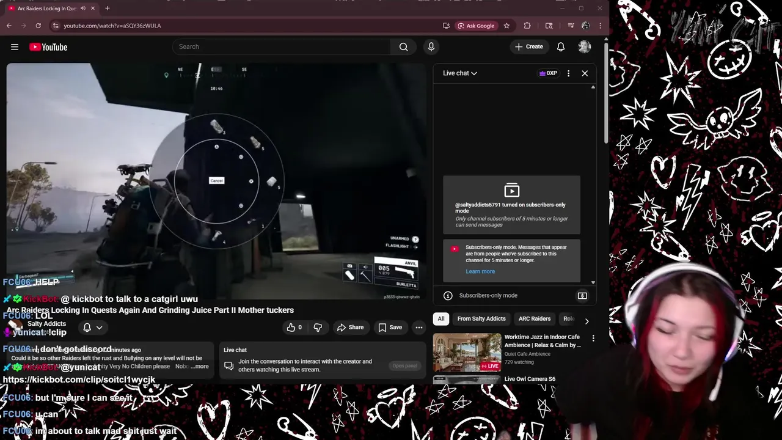Go back in the browser

tap(9, 26)
